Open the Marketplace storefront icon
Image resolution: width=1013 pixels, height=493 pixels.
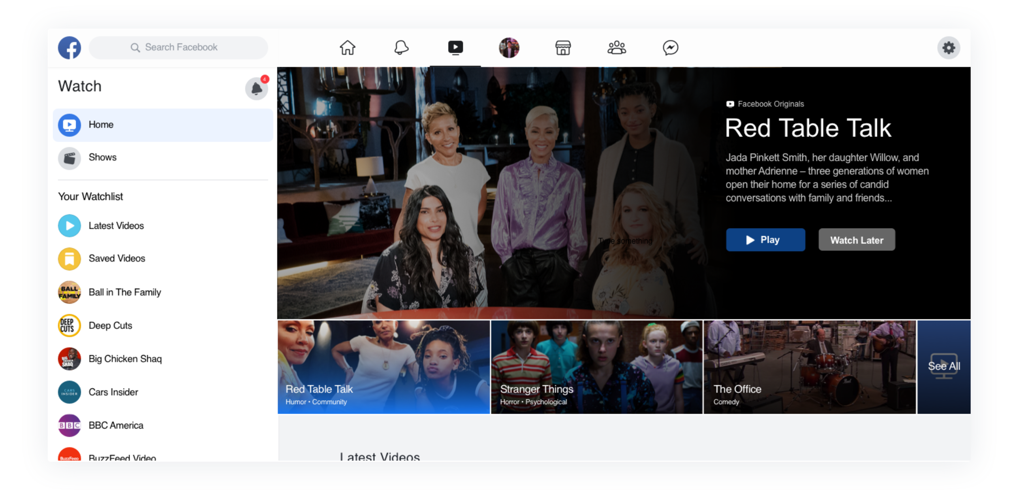(563, 48)
